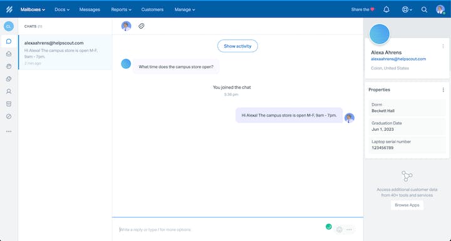Screen dimensions: 451x241
Task: Open the person sidebar icon
Action: pyautogui.click(x=9, y=91)
